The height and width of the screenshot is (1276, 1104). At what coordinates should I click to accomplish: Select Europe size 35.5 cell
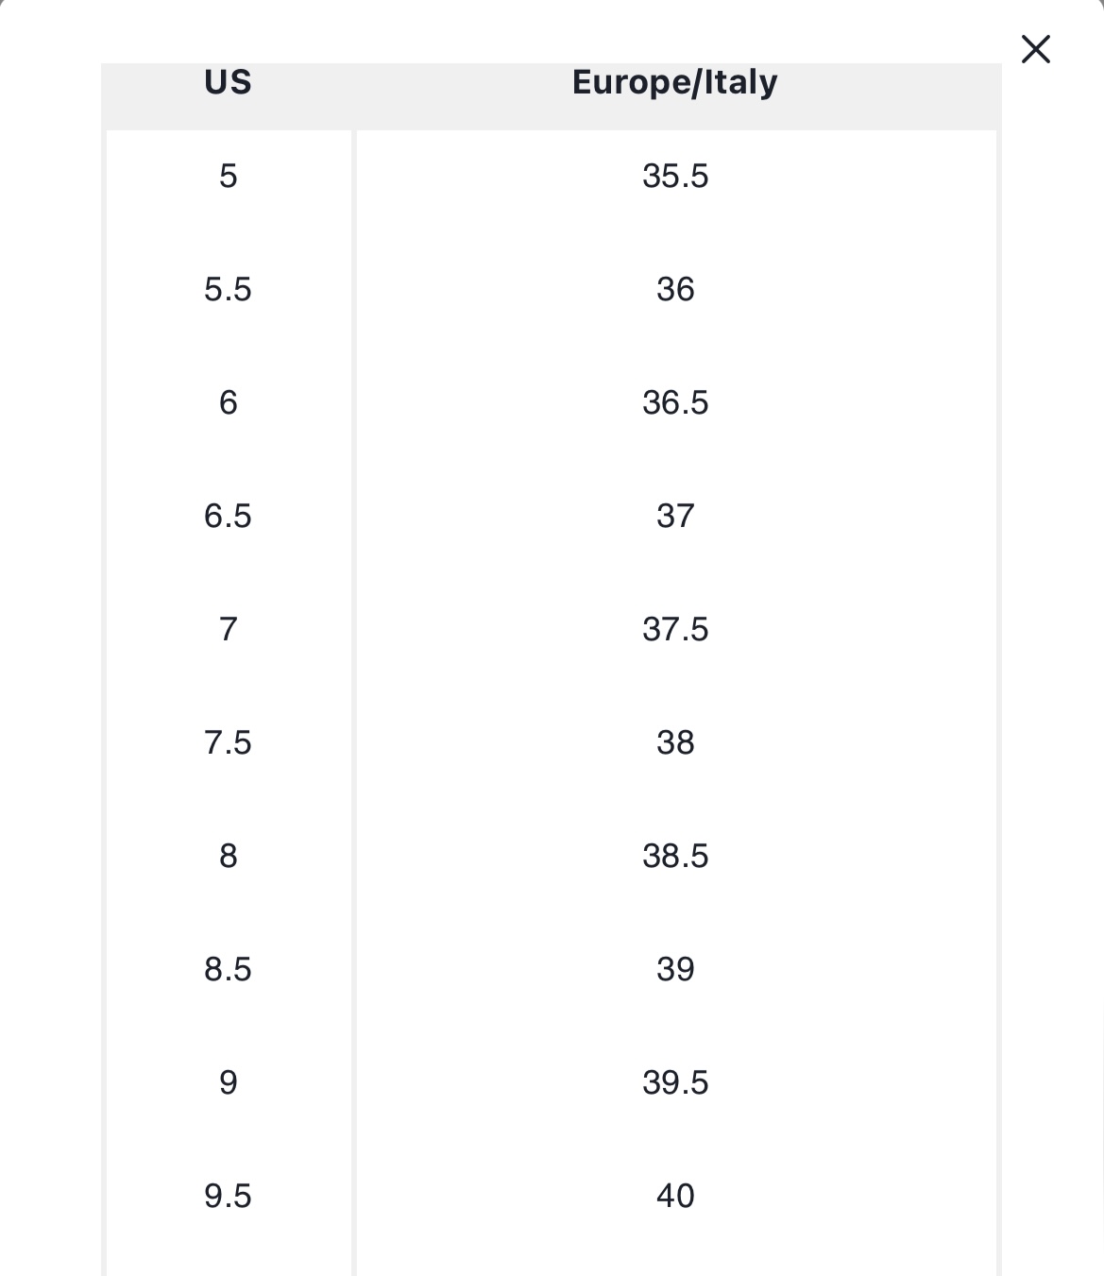[676, 177]
